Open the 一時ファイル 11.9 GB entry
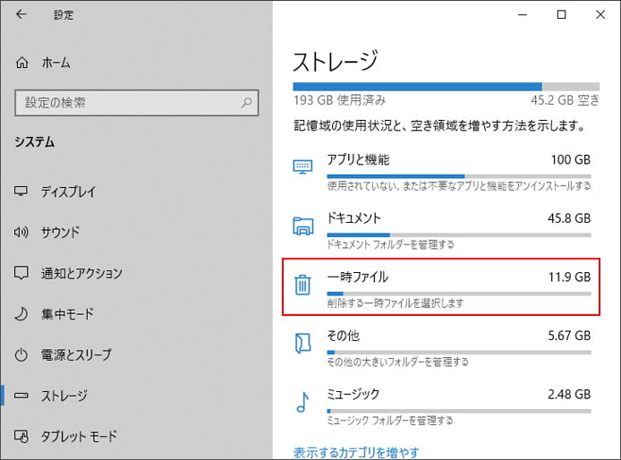This screenshot has width=621, height=460. click(441, 287)
